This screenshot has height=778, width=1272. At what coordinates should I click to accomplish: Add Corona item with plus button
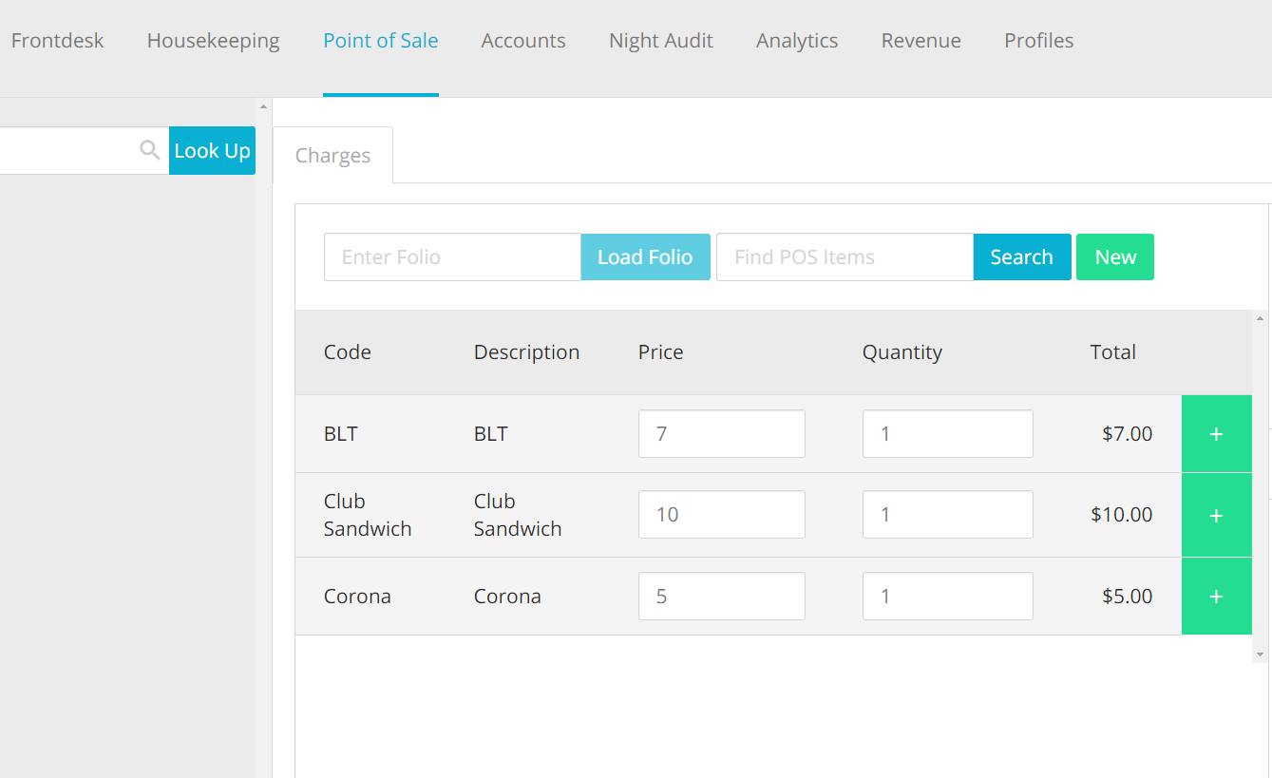[1216, 597]
